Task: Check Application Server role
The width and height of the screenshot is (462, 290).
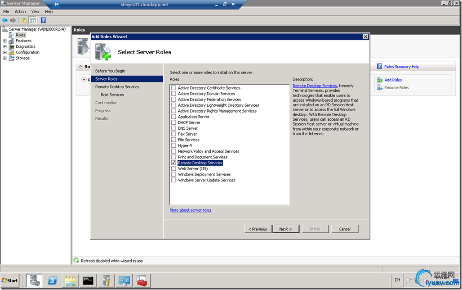Action: coord(173,117)
